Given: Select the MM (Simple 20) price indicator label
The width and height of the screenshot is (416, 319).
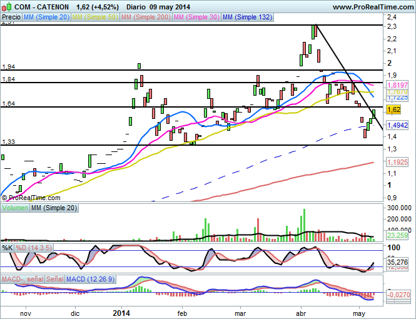Looking at the screenshot, I should 46,18.
